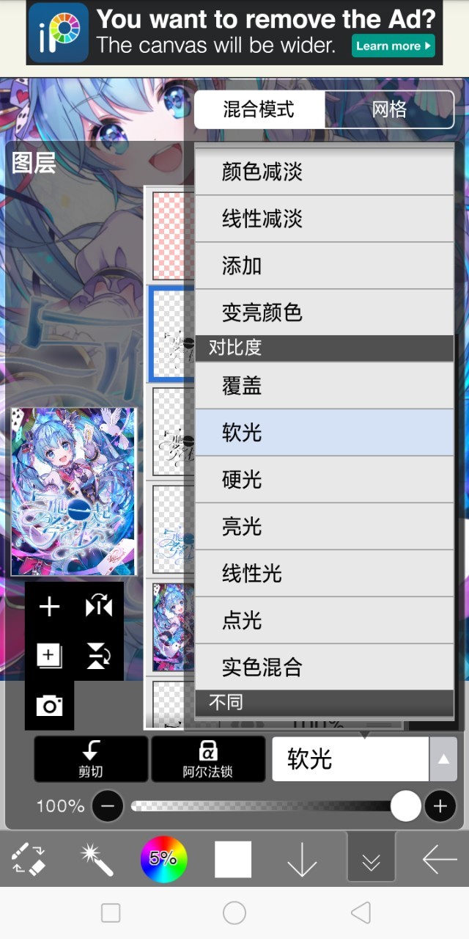Screen dimensions: 469x939
Task: Tap the flip layer horizontally icon
Action: (98, 607)
